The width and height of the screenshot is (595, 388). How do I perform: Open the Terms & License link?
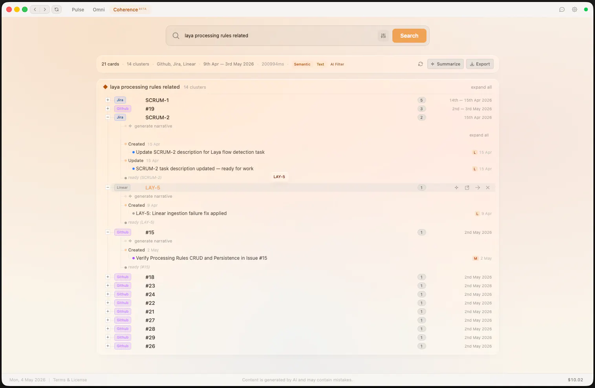click(70, 380)
